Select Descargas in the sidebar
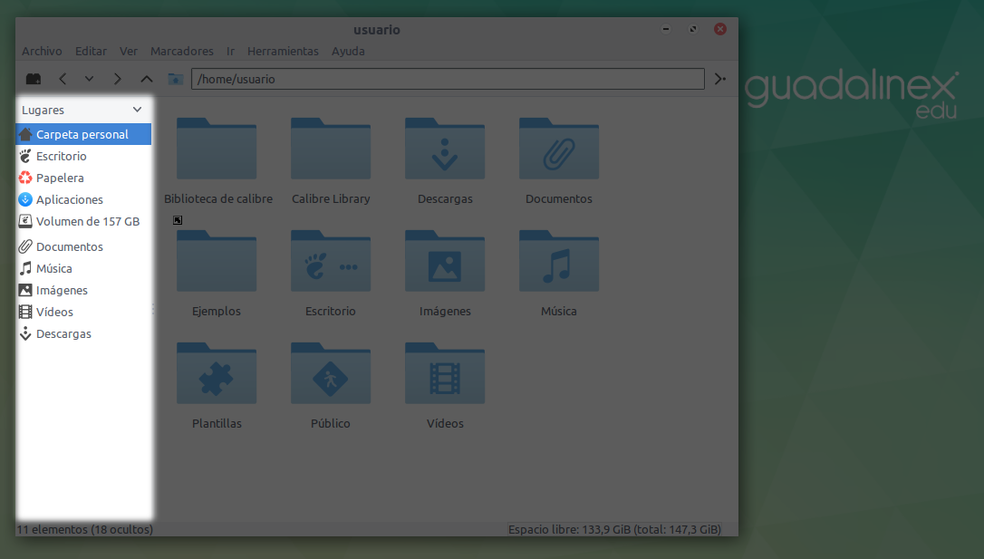Viewport: 984px width, 559px height. [x=83, y=333]
